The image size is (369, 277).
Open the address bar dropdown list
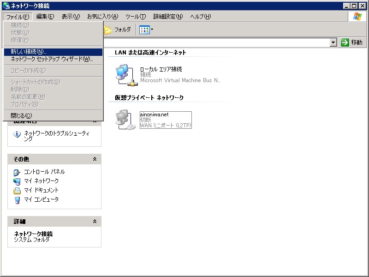(x=333, y=42)
